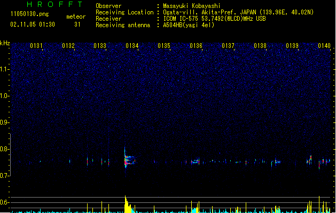
Task: Click the date stamp 02.11.05 01:30
Action: click(33, 24)
